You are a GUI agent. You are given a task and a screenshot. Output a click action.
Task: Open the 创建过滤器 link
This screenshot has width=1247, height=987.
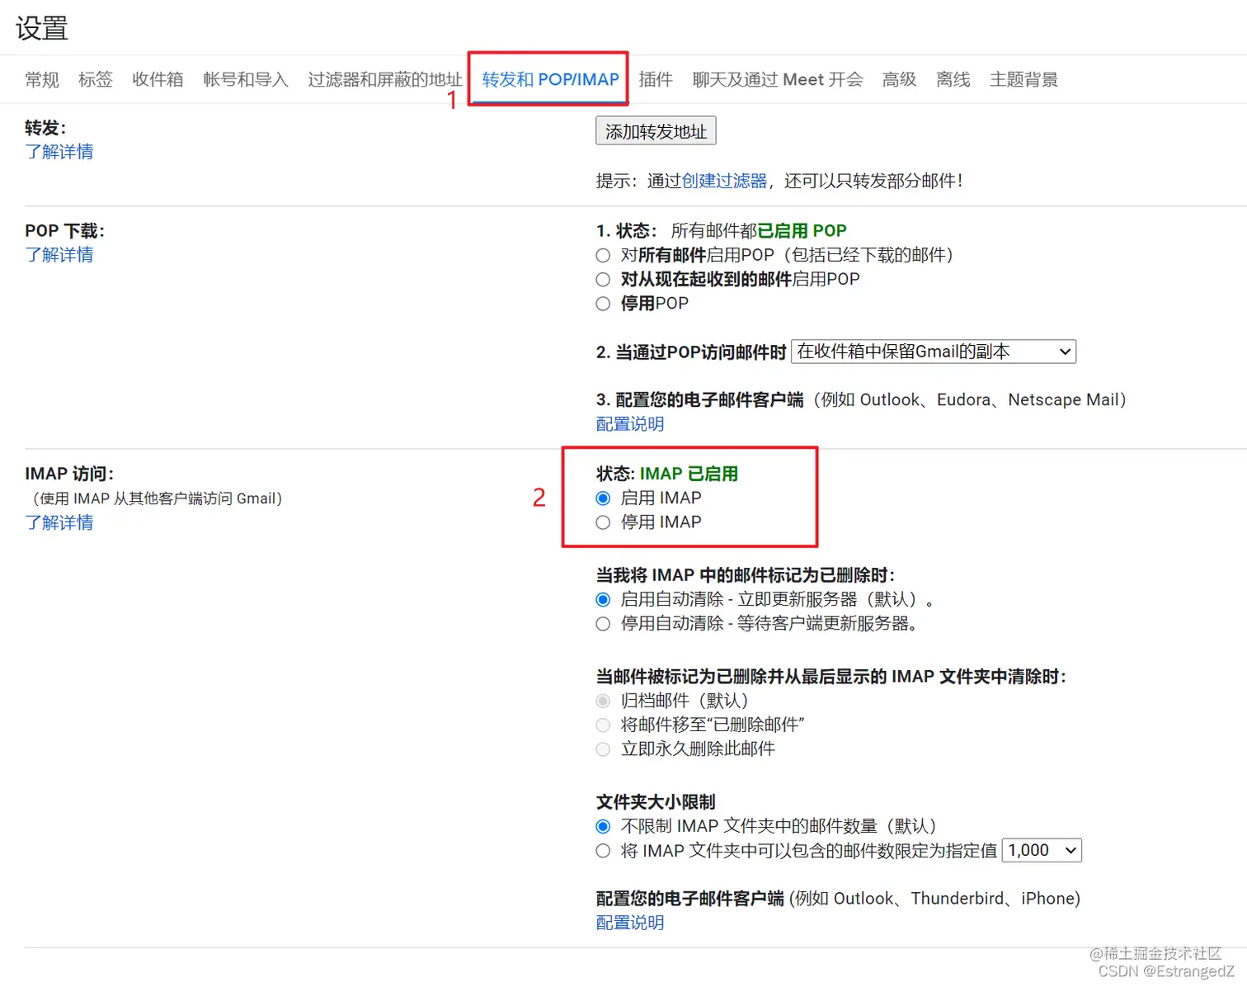[x=723, y=181]
